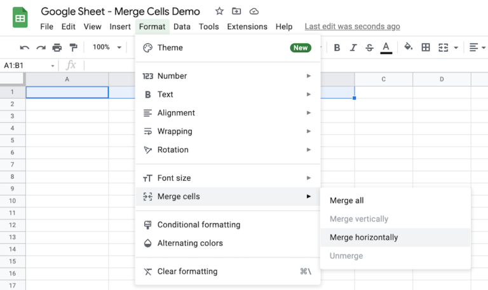Open the Data menu
Viewport: 488px width, 290px height.
click(x=182, y=27)
